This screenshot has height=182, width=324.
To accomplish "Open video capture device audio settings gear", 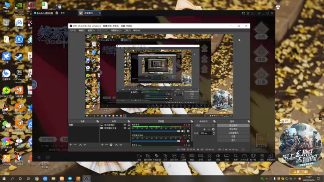I will (x=188, y=141).
